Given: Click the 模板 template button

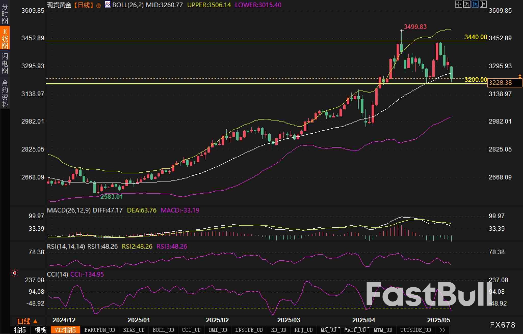Looking at the screenshot, I should point(41,330).
